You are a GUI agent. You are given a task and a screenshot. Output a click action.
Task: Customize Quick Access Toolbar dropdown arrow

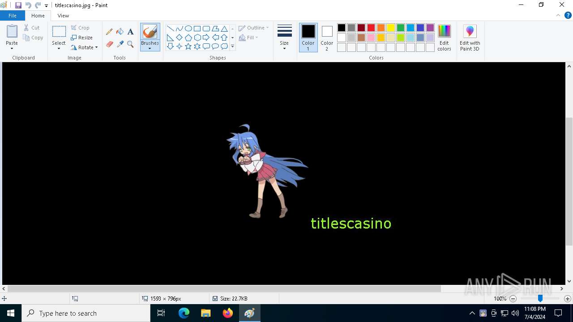coord(47,6)
